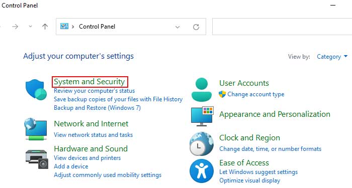Open the Network and Internet globe icon
The image size is (352, 188).
36,129
